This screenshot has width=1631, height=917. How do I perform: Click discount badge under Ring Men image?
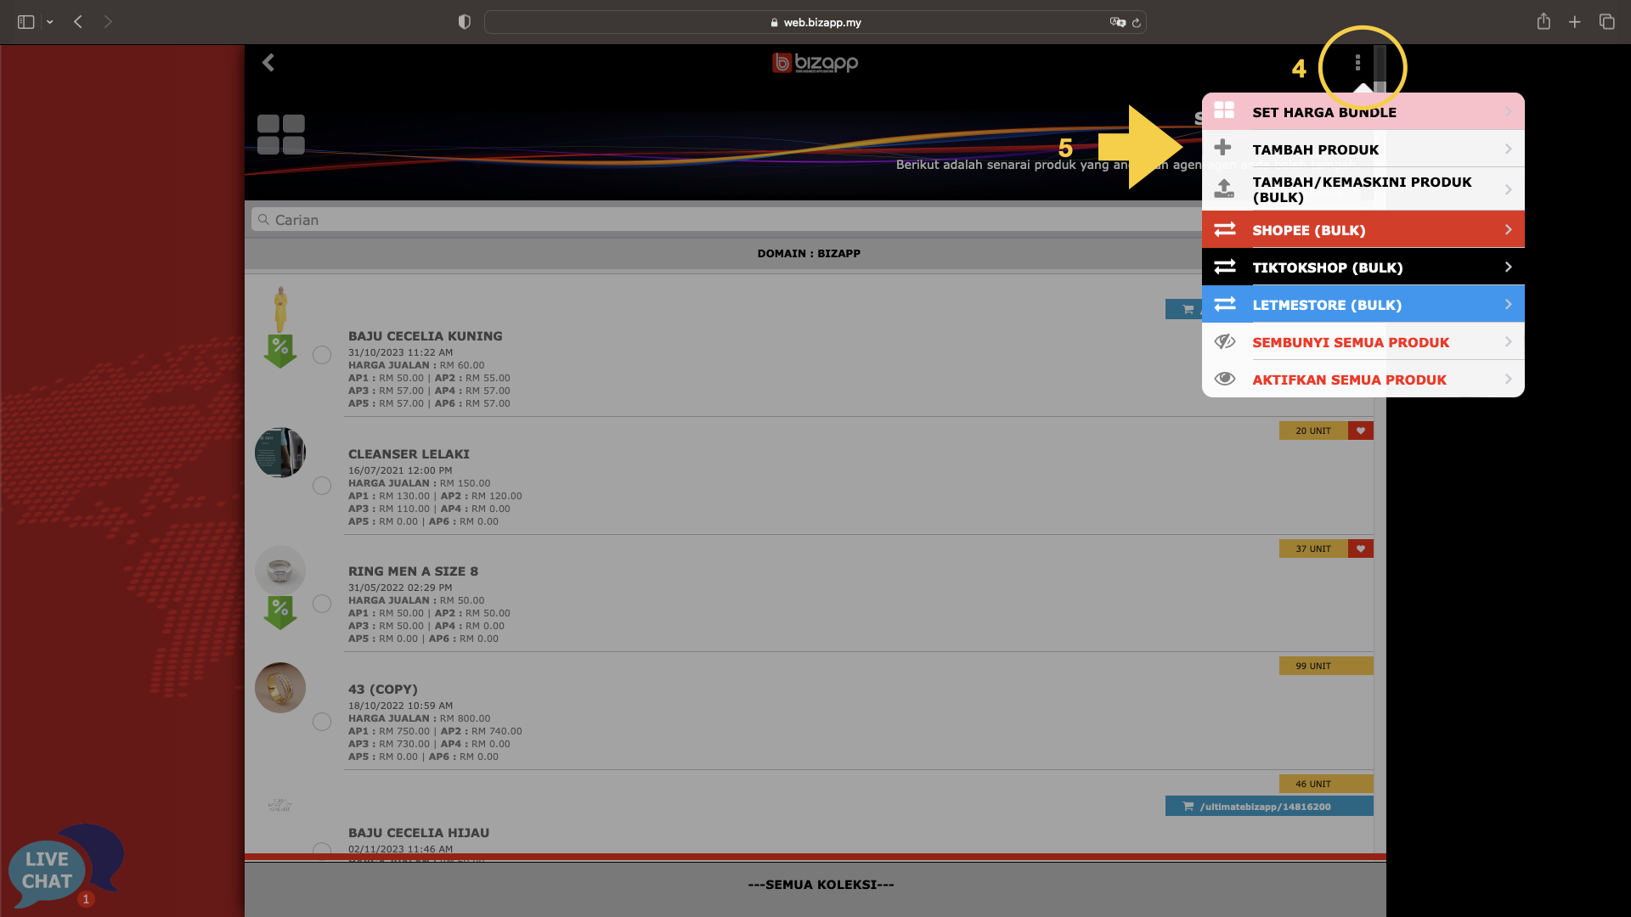click(x=280, y=612)
